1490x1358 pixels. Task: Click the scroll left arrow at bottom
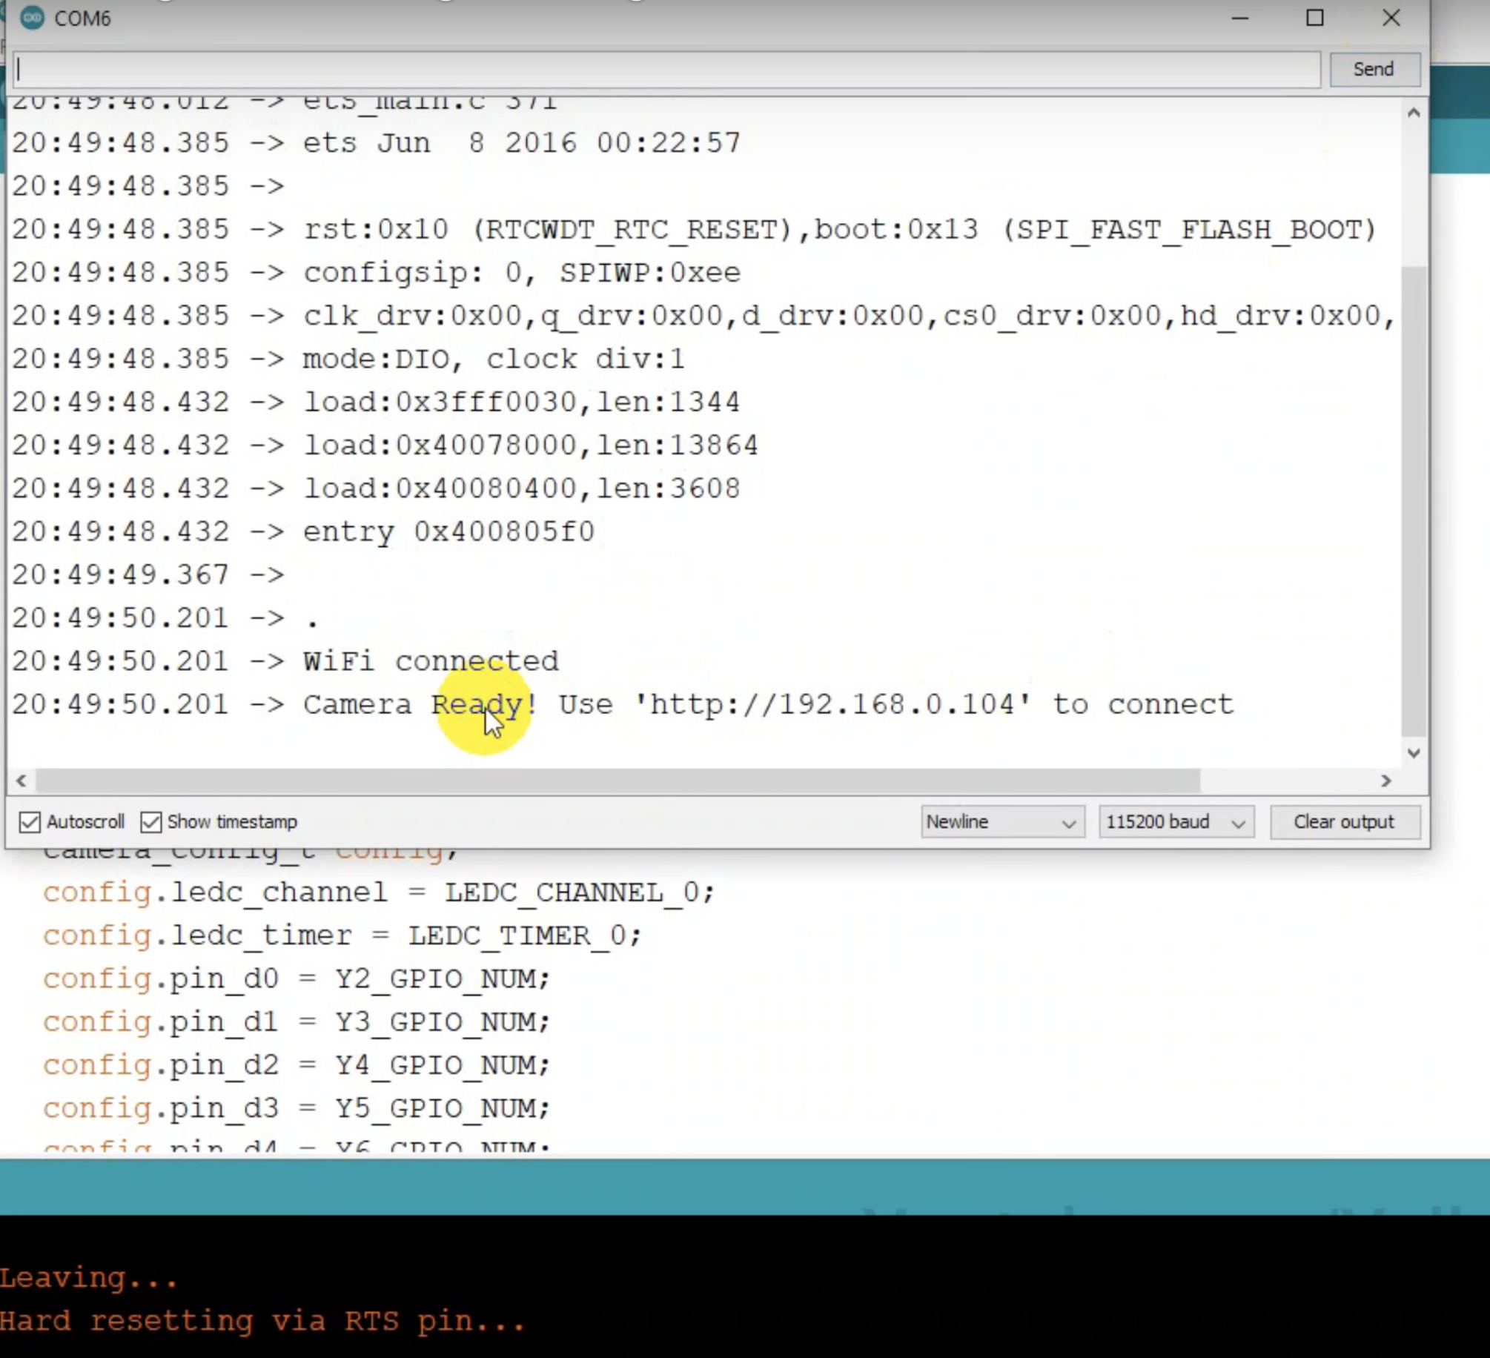pos(21,781)
